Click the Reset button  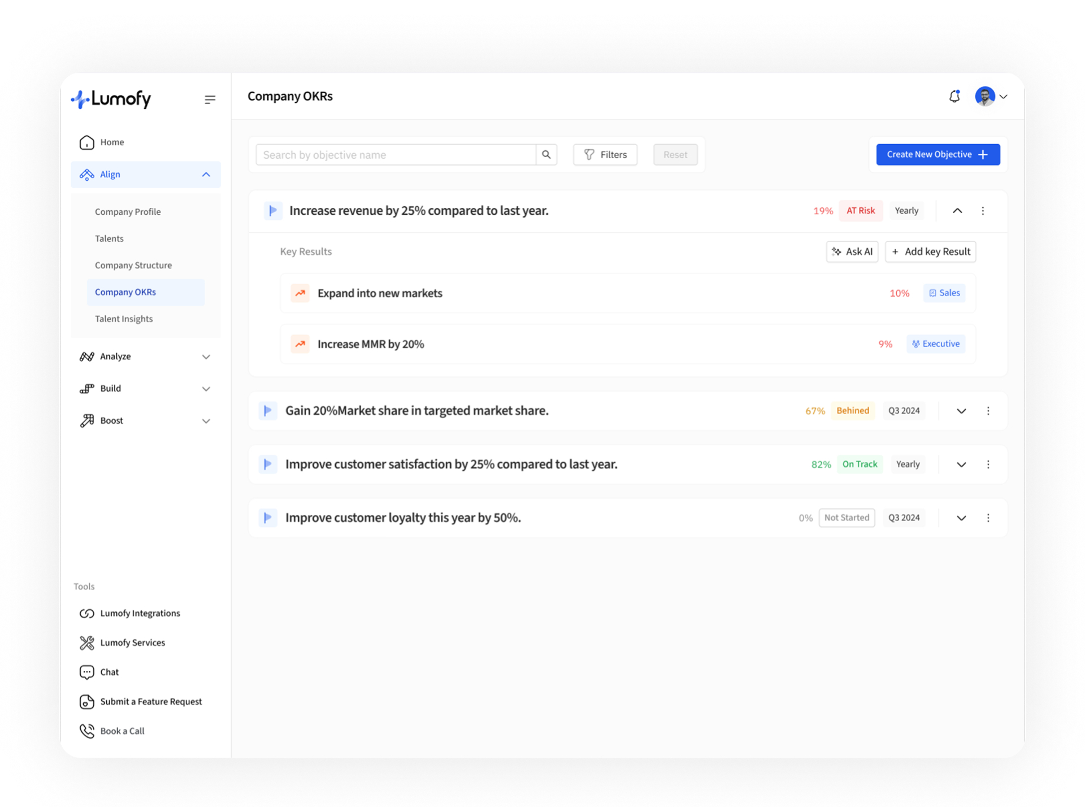pyautogui.click(x=675, y=155)
